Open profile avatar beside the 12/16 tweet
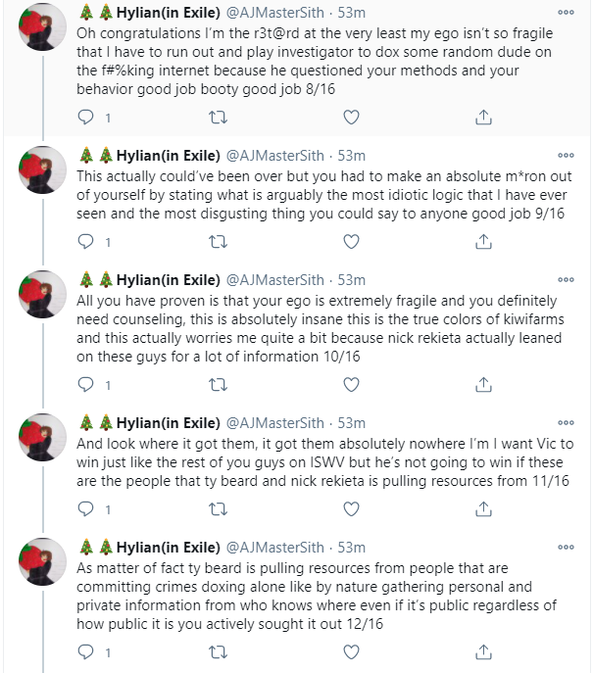Screen dimensions: 593x673 pyautogui.click(x=42, y=561)
